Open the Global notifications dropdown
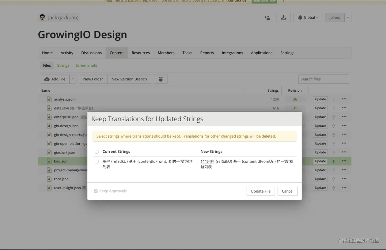 point(308,17)
